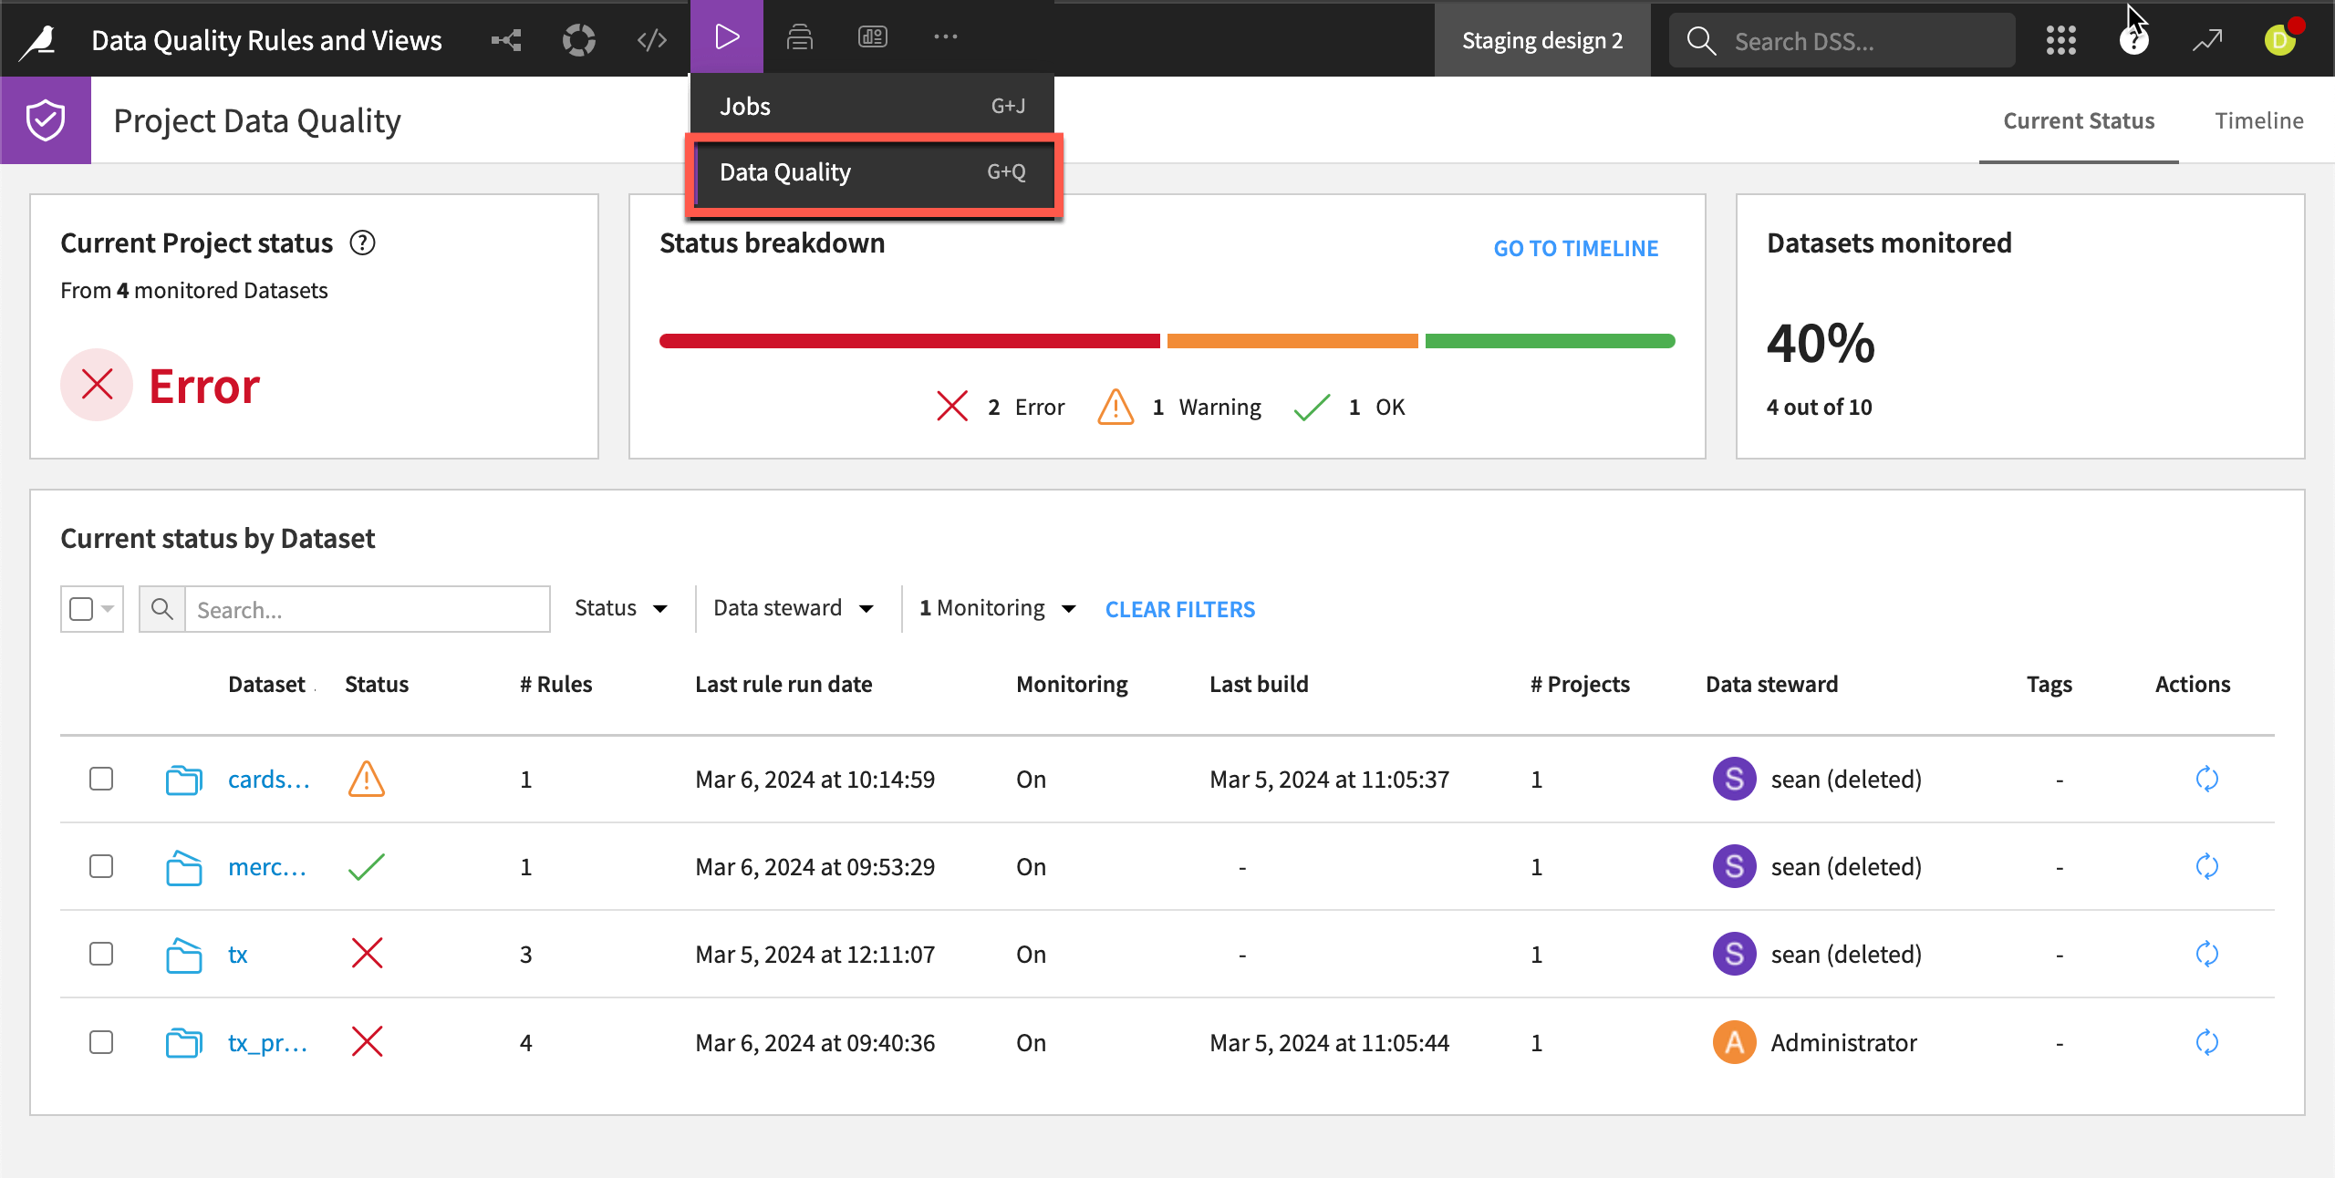The image size is (2335, 1178).
Task: Expand the Status filter dropdown
Action: point(621,608)
